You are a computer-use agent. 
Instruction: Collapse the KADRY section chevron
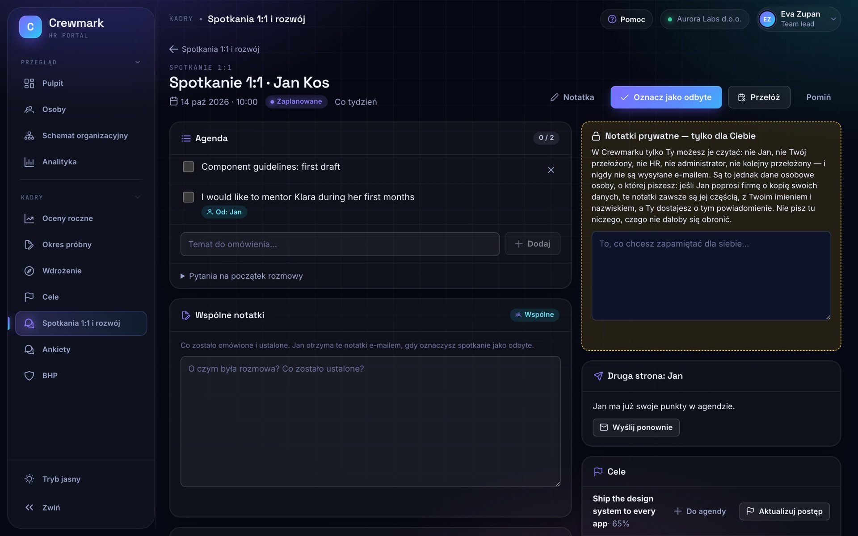[x=138, y=197]
